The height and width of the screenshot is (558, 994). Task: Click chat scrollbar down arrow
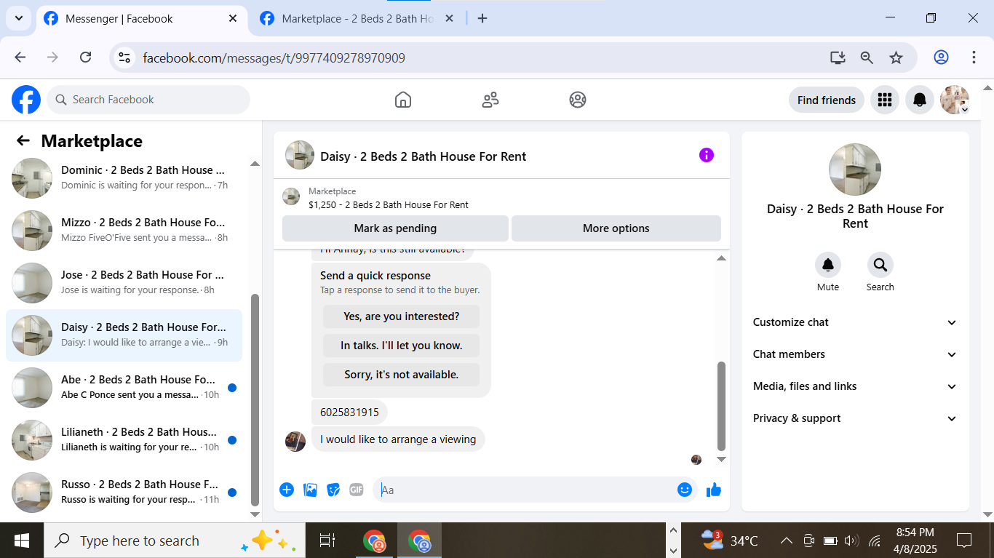point(721,460)
